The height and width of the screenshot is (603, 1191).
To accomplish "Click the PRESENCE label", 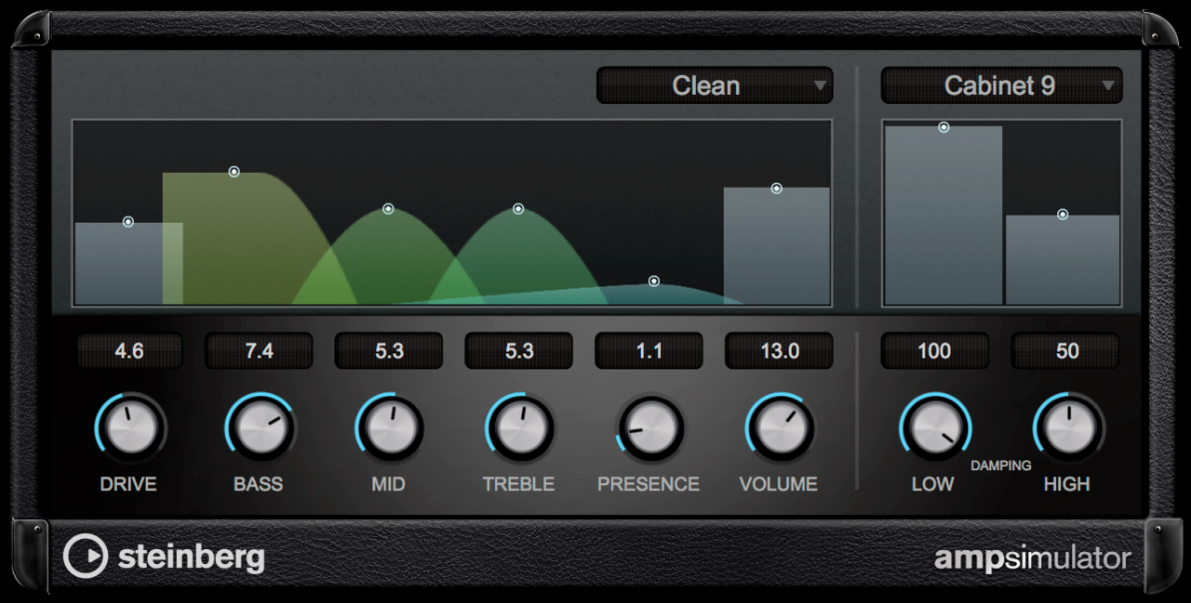I will pyautogui.click(x=649, y=484).
